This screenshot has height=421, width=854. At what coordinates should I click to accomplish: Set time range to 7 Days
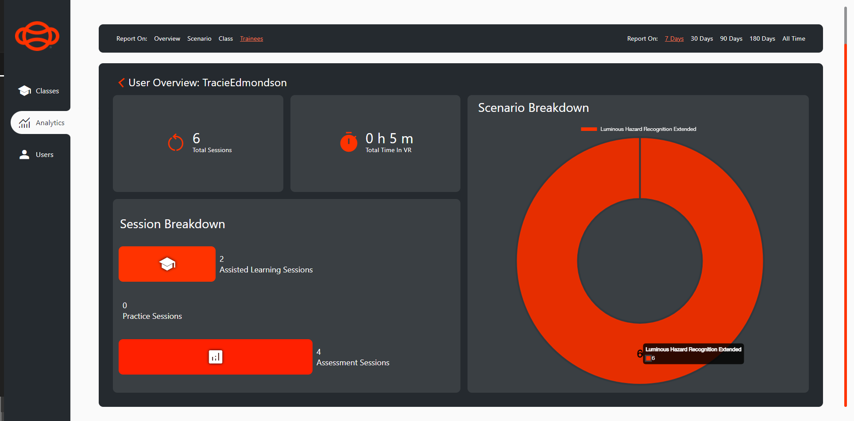[674, 38]
